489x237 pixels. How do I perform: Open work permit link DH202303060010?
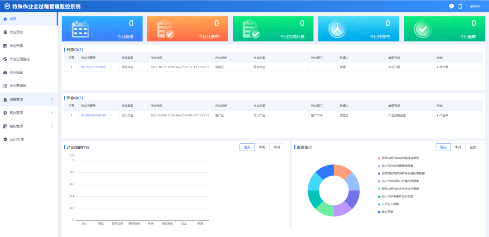(93, 115)
